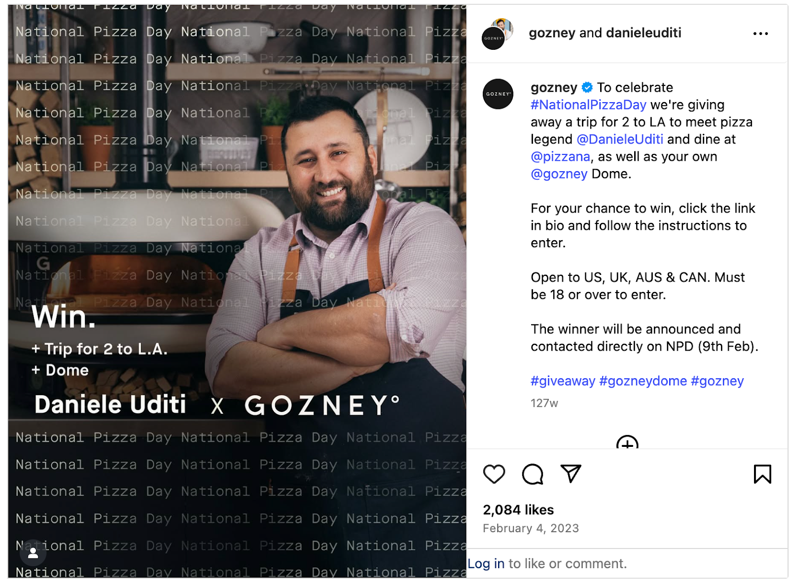
Task: Open the three-dot more options menu
Action: pyautogui.click(x=760, y=34)
